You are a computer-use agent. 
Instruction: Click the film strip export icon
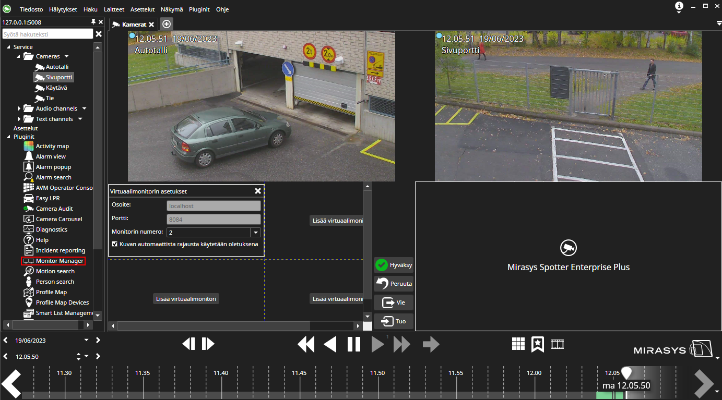558,344
